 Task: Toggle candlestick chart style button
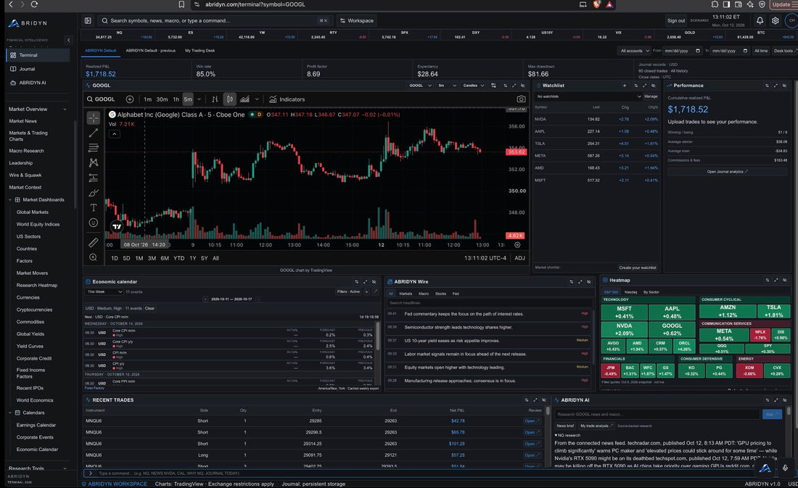[230, 99]
